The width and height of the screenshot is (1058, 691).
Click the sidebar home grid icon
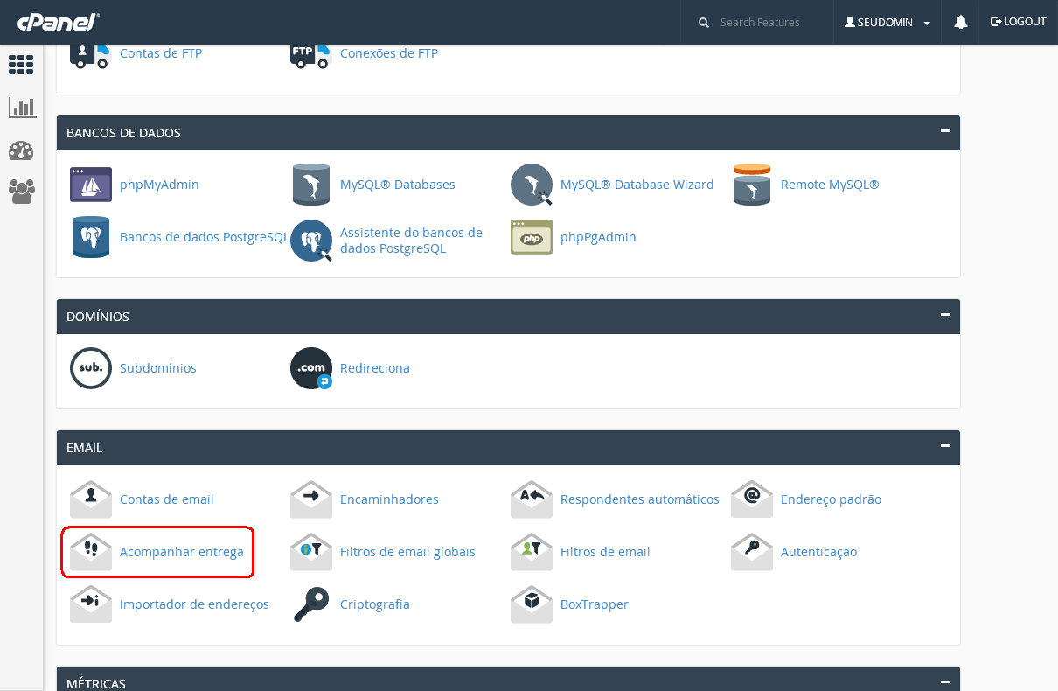tap(21, 64)
